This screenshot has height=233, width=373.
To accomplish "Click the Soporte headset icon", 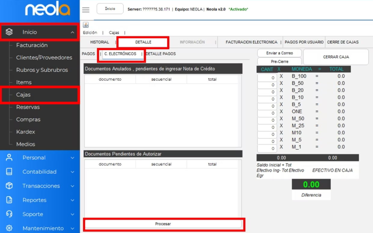I will 9,214.
